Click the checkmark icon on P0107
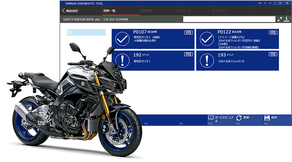 pyautogui.click(x=123, y=39)
